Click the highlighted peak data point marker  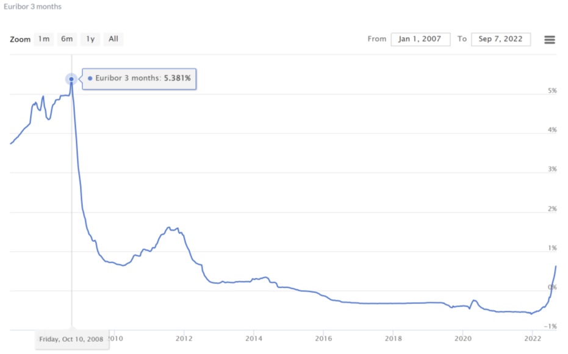[x=71, y=79]
